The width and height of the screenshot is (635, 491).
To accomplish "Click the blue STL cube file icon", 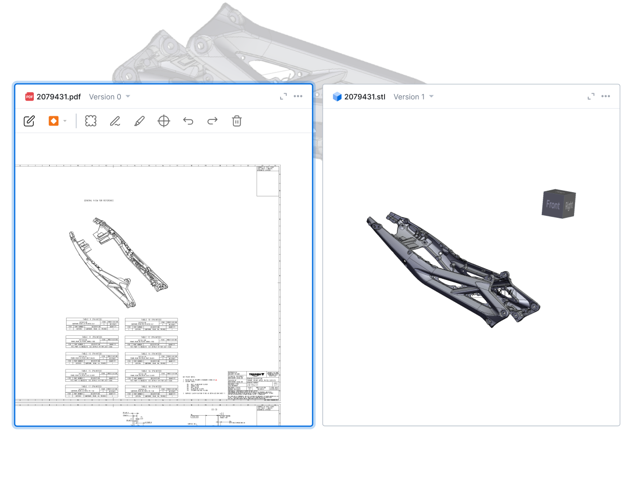I will coord(337,97).
